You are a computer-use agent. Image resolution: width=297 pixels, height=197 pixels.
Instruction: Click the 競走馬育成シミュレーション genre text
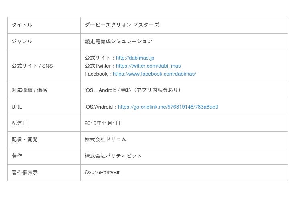118,42
